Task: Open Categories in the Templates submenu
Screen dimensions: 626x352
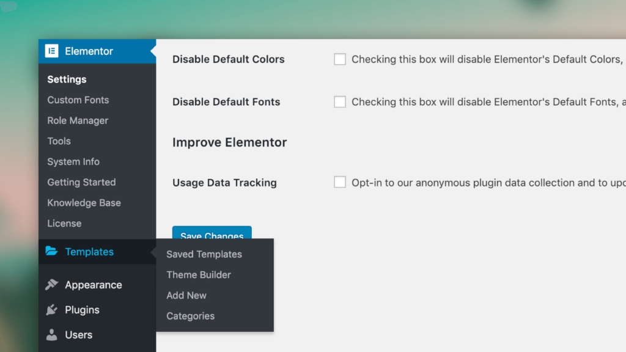Action: [x=191, y=316]
